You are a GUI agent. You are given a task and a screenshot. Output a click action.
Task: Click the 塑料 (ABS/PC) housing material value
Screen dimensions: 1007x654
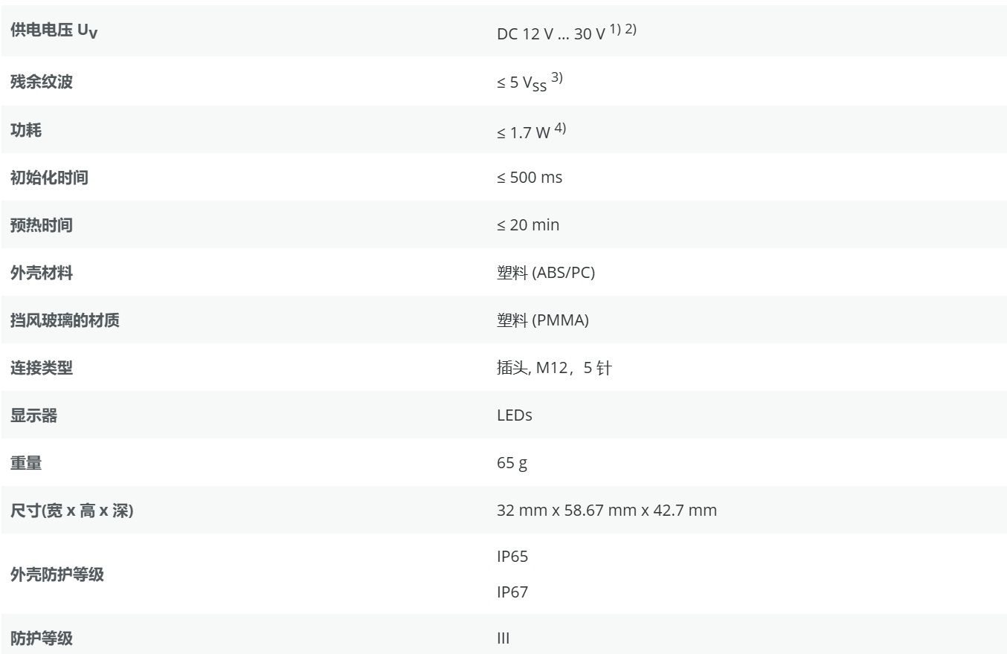click(546, 273)
